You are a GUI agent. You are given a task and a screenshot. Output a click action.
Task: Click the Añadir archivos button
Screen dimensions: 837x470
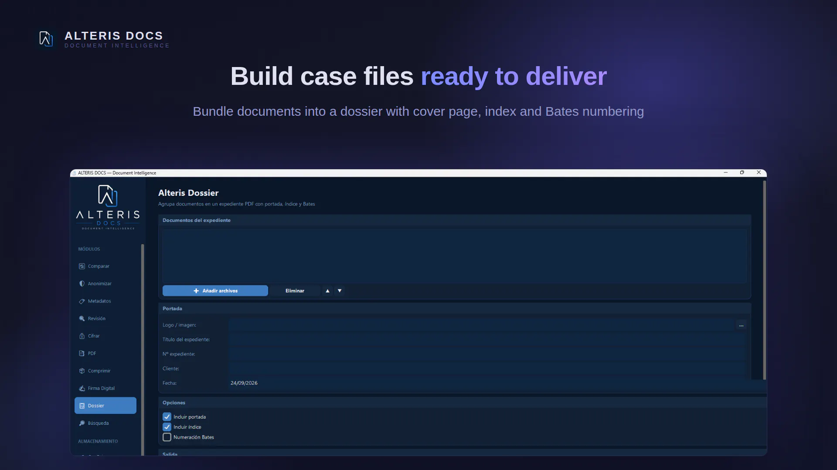[215, 291]
